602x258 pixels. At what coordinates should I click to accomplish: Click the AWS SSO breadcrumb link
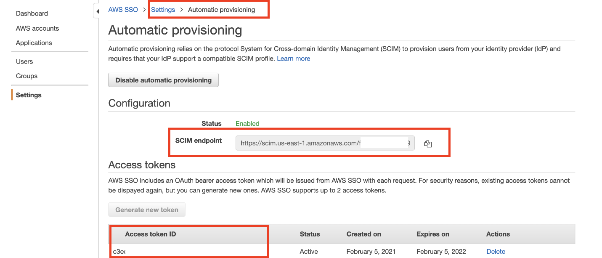point(123,10)
